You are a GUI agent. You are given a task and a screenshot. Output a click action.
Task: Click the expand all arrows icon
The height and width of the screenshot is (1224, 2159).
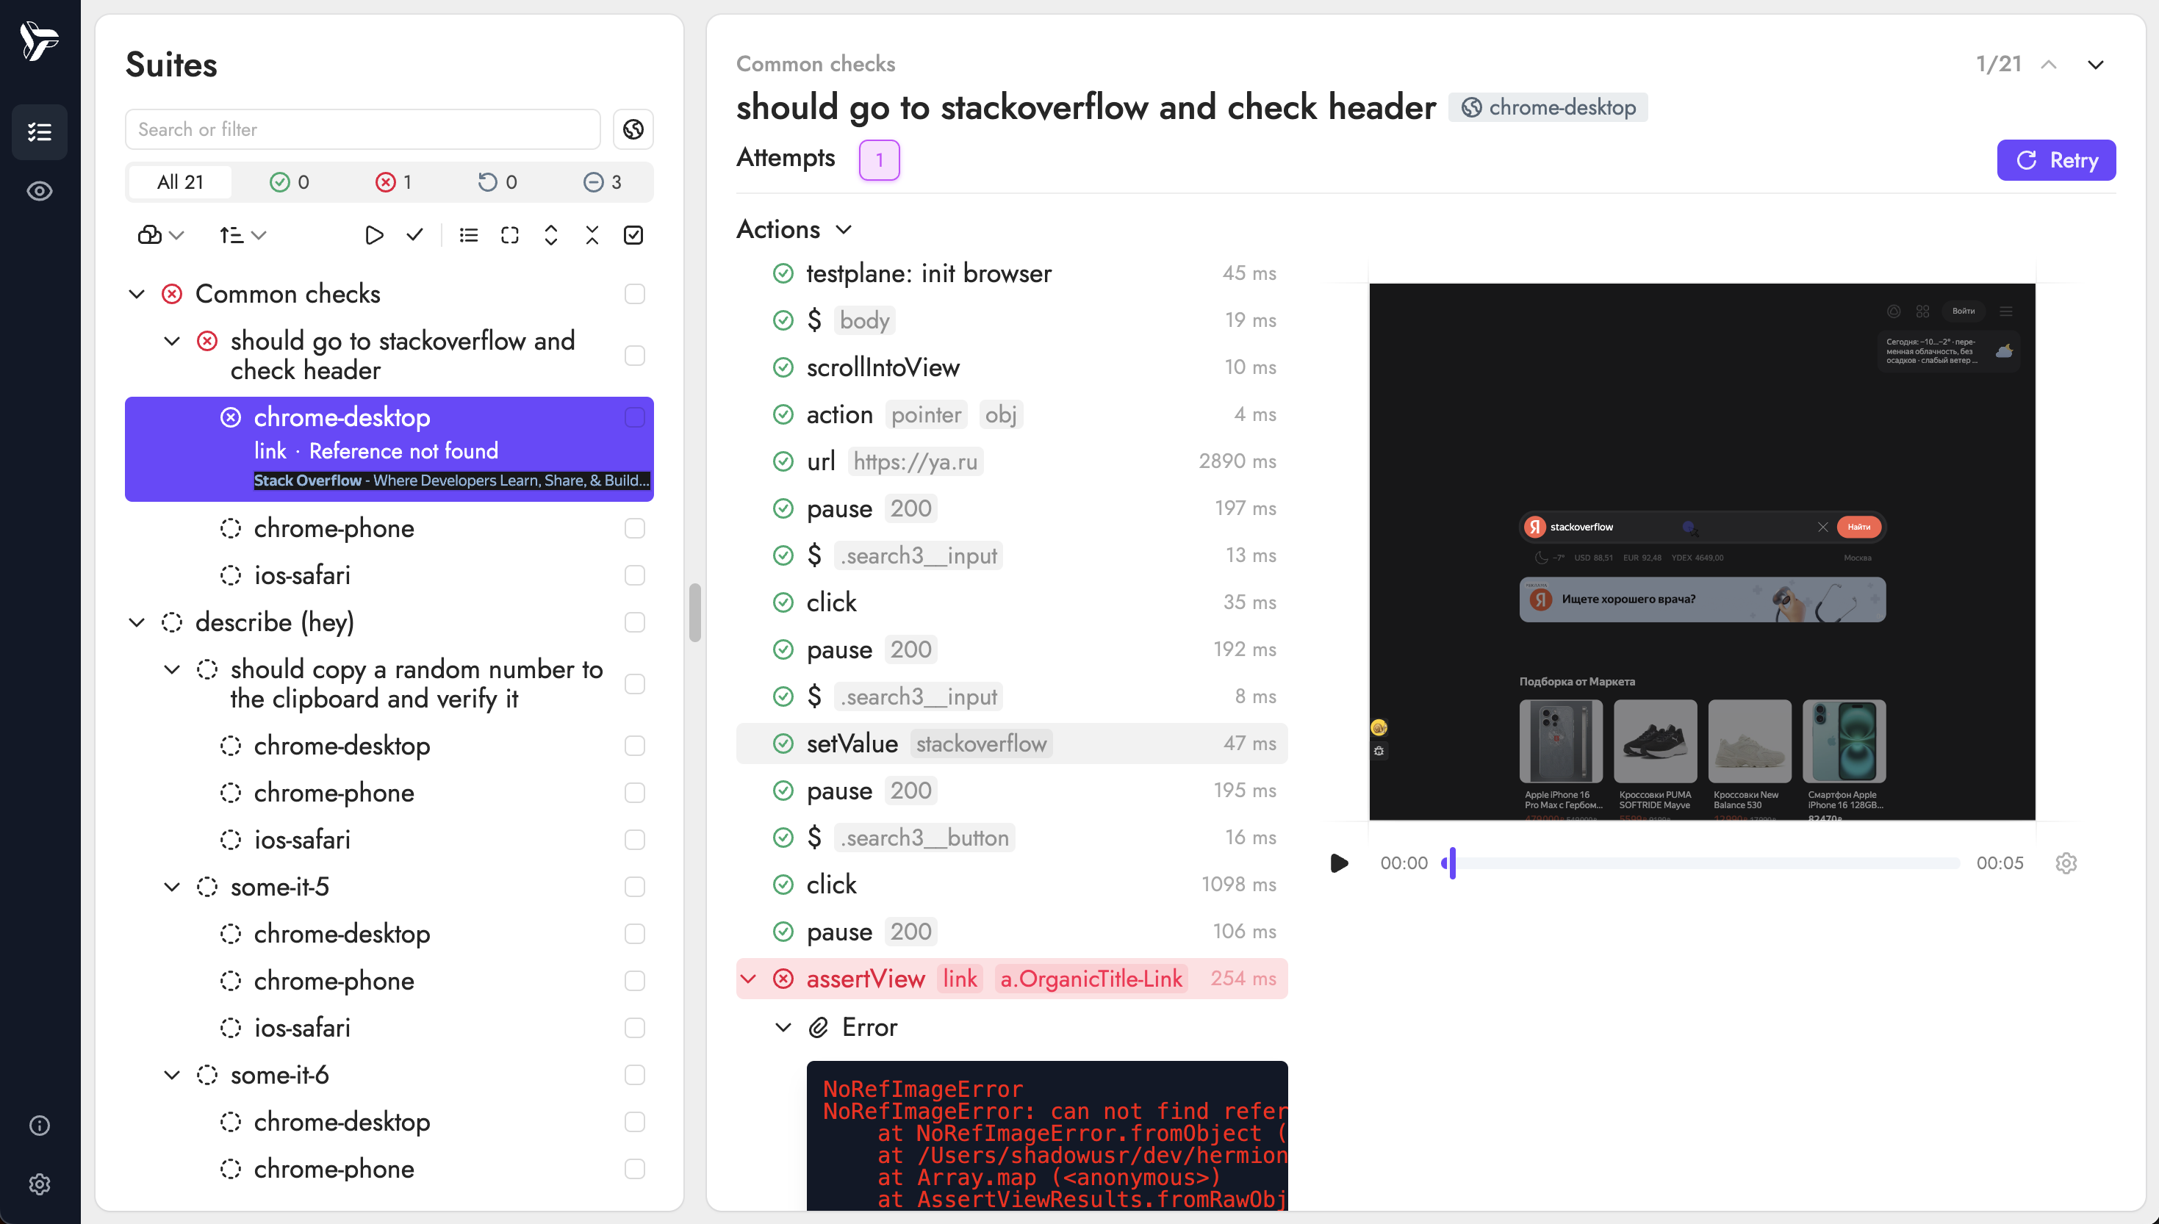pos(550,235)
